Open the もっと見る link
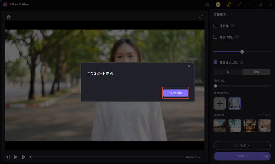 (x=264, y=115)
